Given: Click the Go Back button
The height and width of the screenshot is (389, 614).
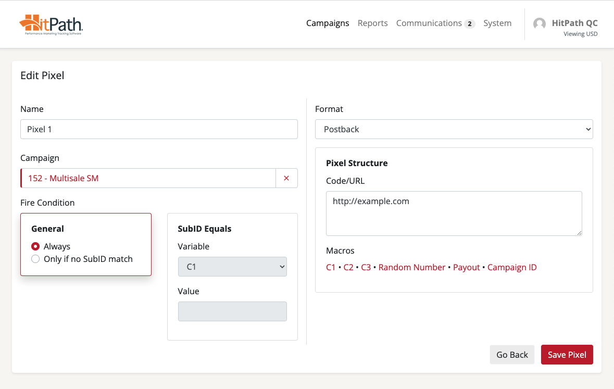Looking at the screenshot, I should 512,355.
